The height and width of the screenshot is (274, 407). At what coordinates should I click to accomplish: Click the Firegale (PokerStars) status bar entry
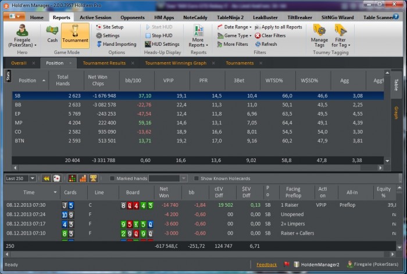(373, 264)
